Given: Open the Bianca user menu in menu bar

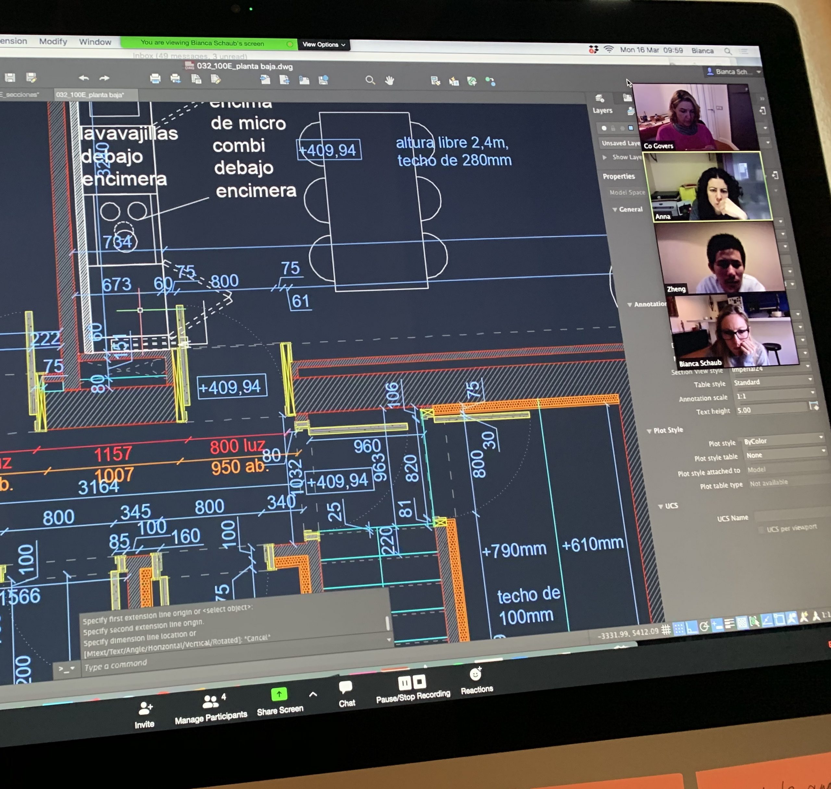Looking at the screenshot, I should click(x=702, y=51).
